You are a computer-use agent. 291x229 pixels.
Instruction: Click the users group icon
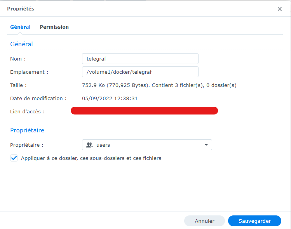coord(89,145)
